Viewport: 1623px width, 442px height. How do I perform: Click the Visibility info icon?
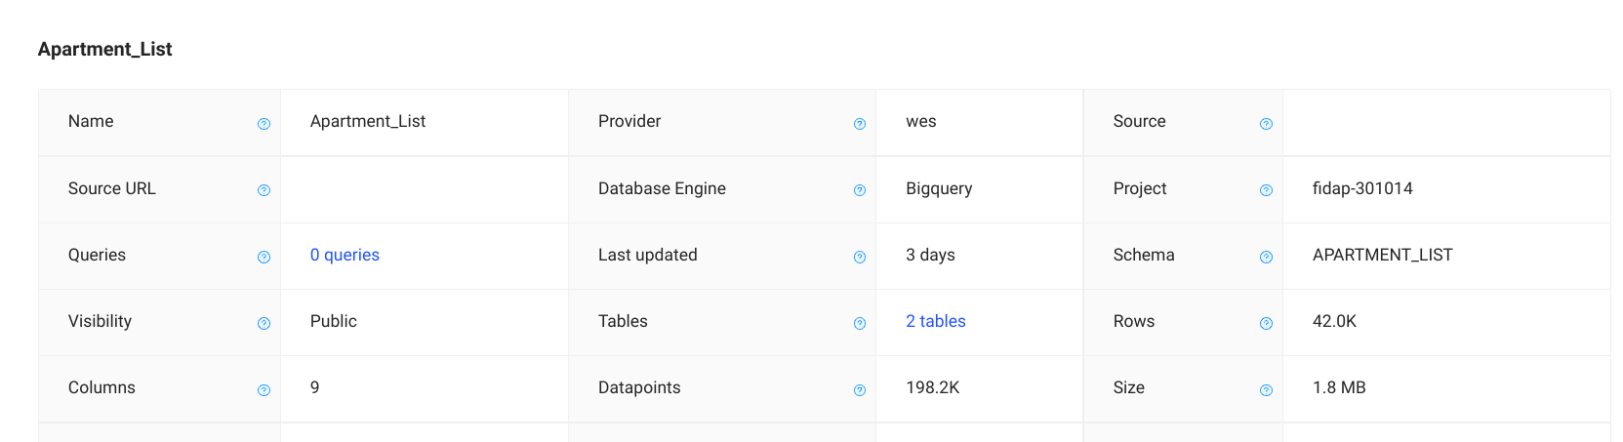click(x=264, y=324)
